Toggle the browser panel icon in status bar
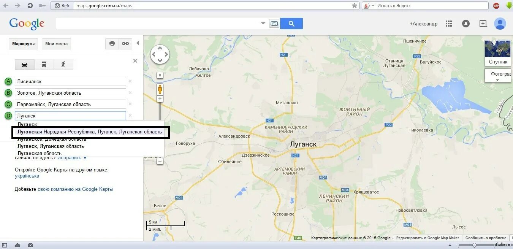Image resolution: width=513 pixels, height=249 pixels. pos(5,245)
